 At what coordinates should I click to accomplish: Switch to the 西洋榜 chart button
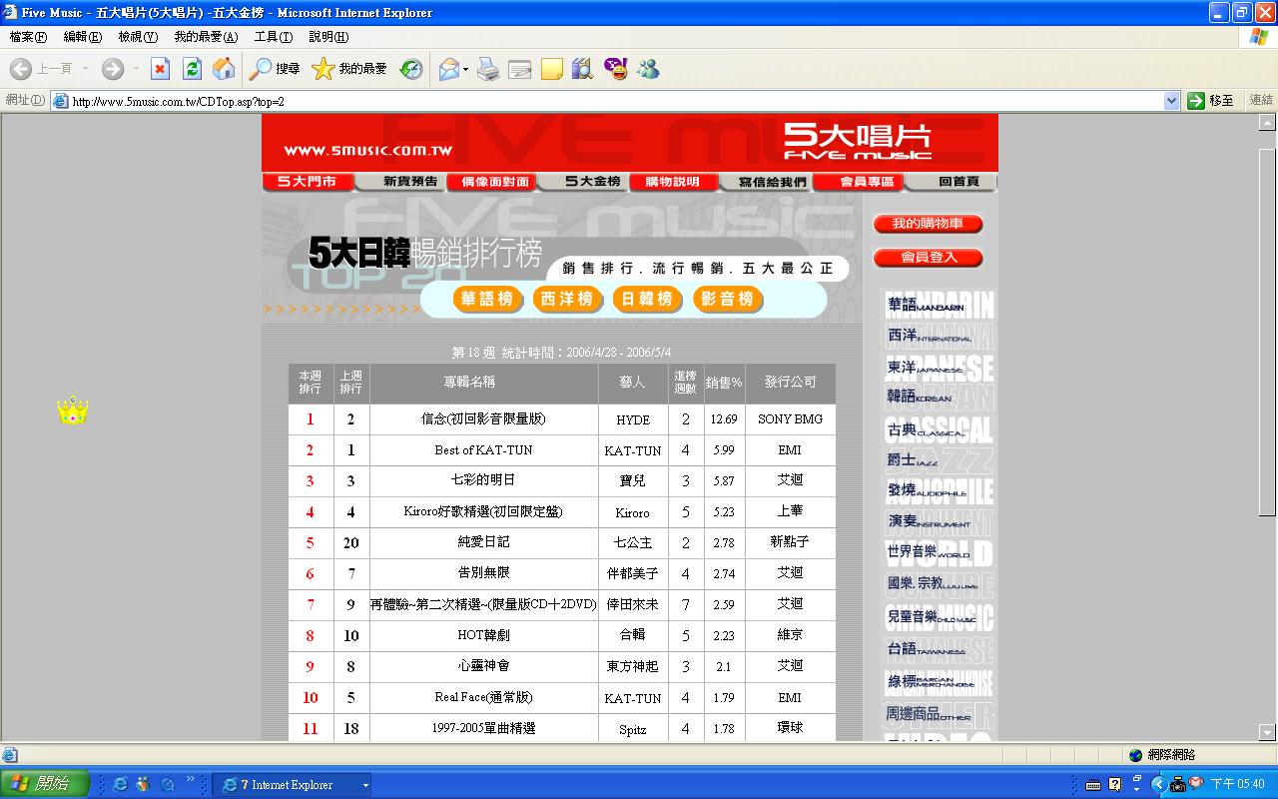567,299
